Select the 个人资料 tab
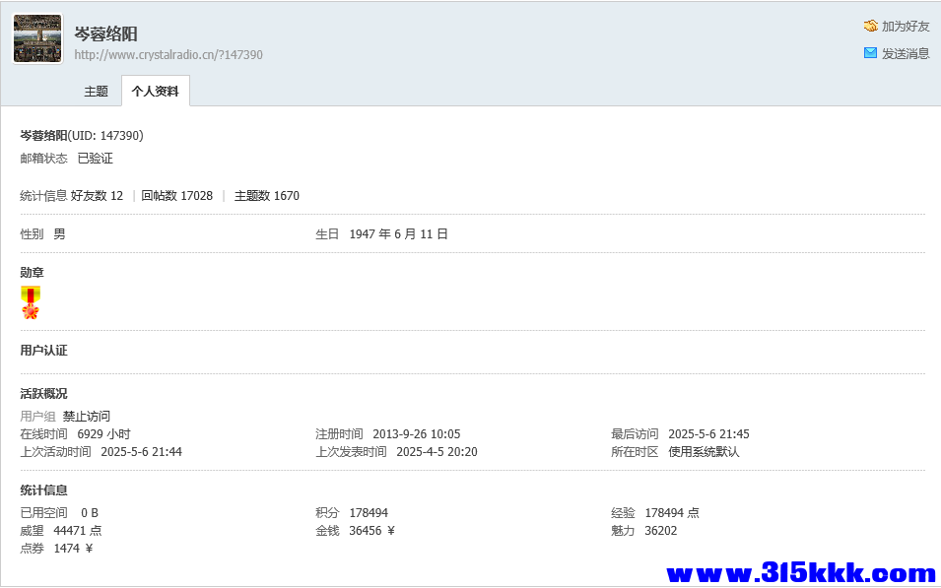 pos(156,91)
